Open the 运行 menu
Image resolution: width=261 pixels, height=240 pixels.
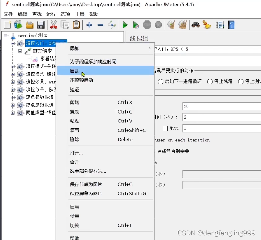click(x=51, y=14)
